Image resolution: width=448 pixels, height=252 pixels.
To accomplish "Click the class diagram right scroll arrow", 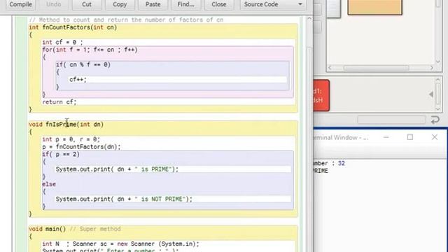I will [x=431, y=68].
